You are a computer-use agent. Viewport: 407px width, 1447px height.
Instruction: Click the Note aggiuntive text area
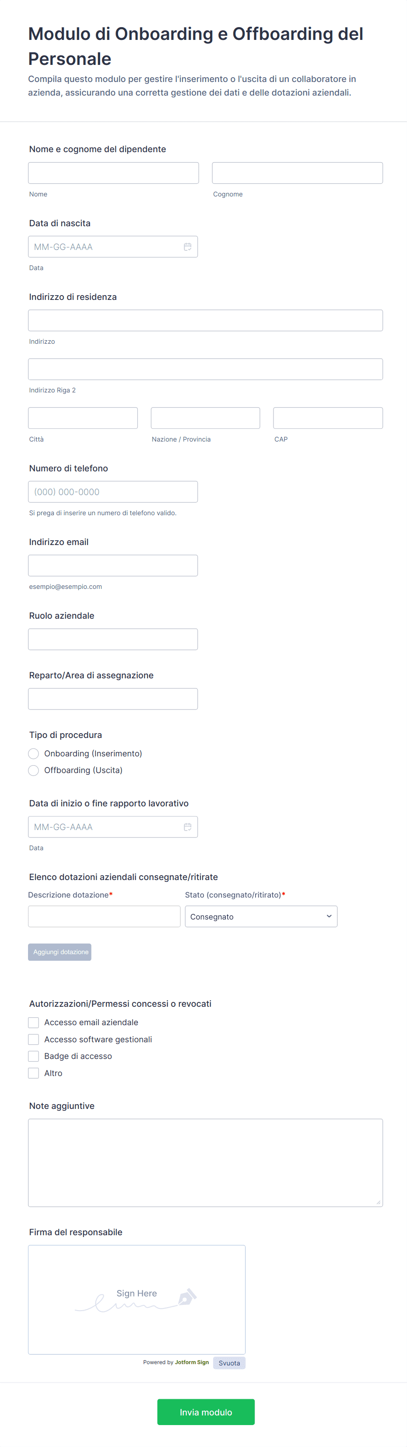pyautogui.click(x=205, y=1162)
